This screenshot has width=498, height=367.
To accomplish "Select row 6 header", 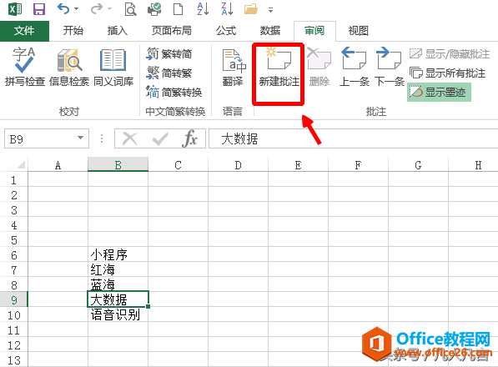I will click(13, 254).
